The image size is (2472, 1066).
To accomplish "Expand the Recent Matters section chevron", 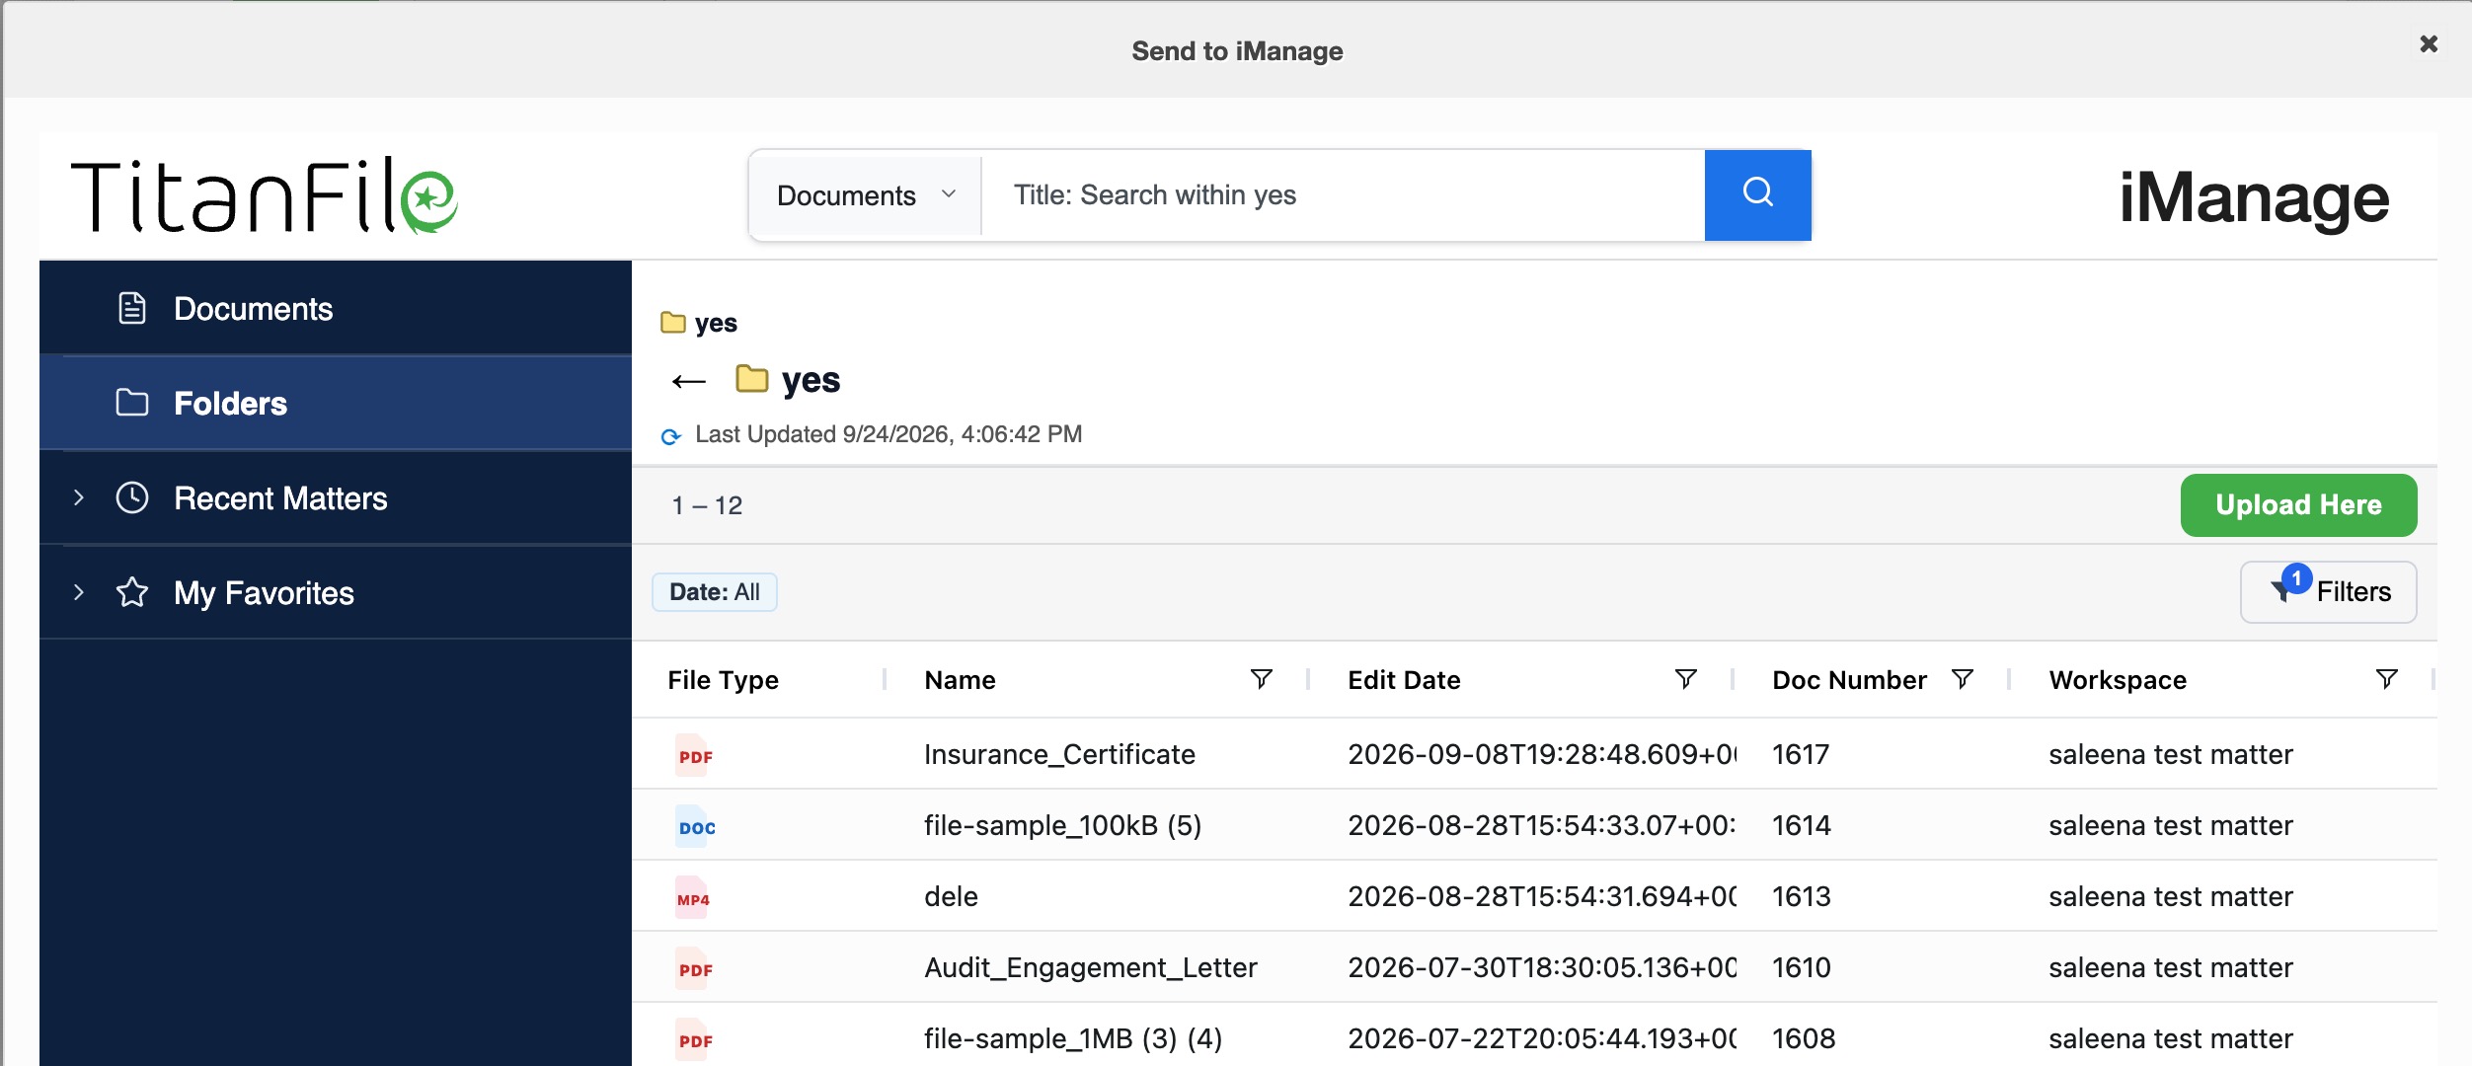I will [x=79, y=497].
